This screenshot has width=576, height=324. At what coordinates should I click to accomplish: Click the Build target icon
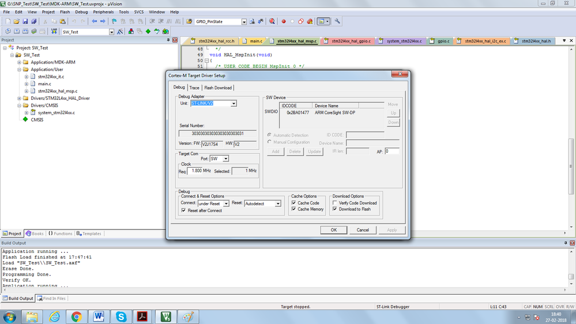coord(17,32)
